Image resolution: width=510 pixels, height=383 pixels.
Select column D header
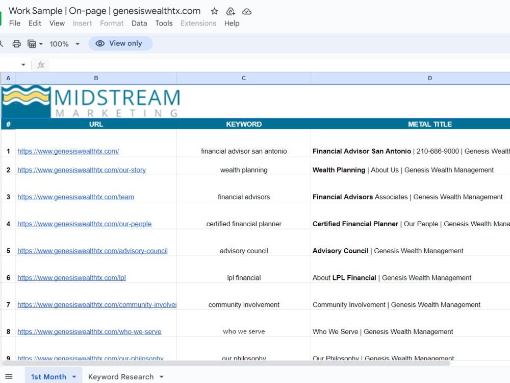411,78
